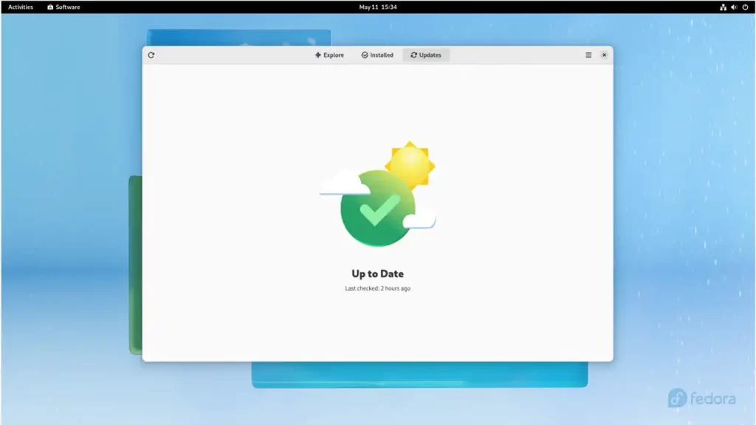
Task: Click the green checkmark circle illustration
Action: click(377, 209)
